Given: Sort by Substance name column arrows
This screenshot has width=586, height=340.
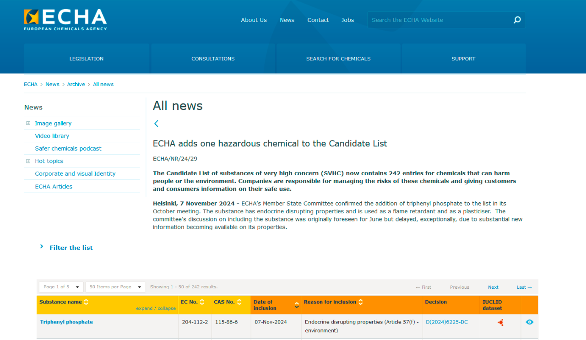Looking at the screenshot, I should coord(86,302).
